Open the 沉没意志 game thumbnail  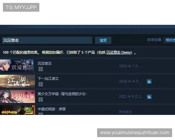tap(17, 66)
